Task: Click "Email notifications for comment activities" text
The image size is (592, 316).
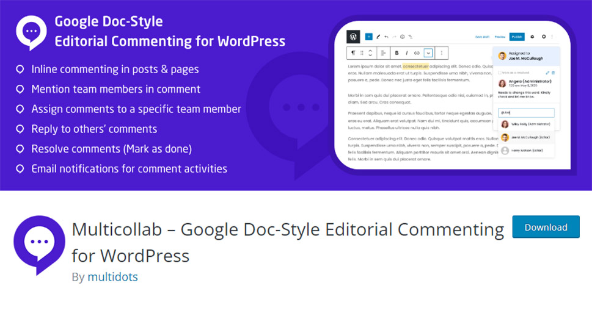Action: pos(129,168)
